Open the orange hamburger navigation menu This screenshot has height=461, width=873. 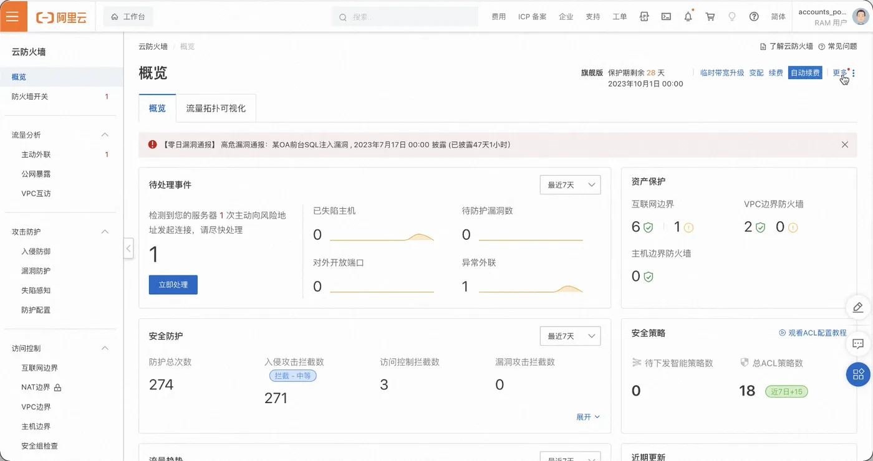point(13,16)
